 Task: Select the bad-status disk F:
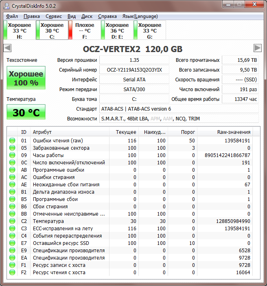pos(85,30)
